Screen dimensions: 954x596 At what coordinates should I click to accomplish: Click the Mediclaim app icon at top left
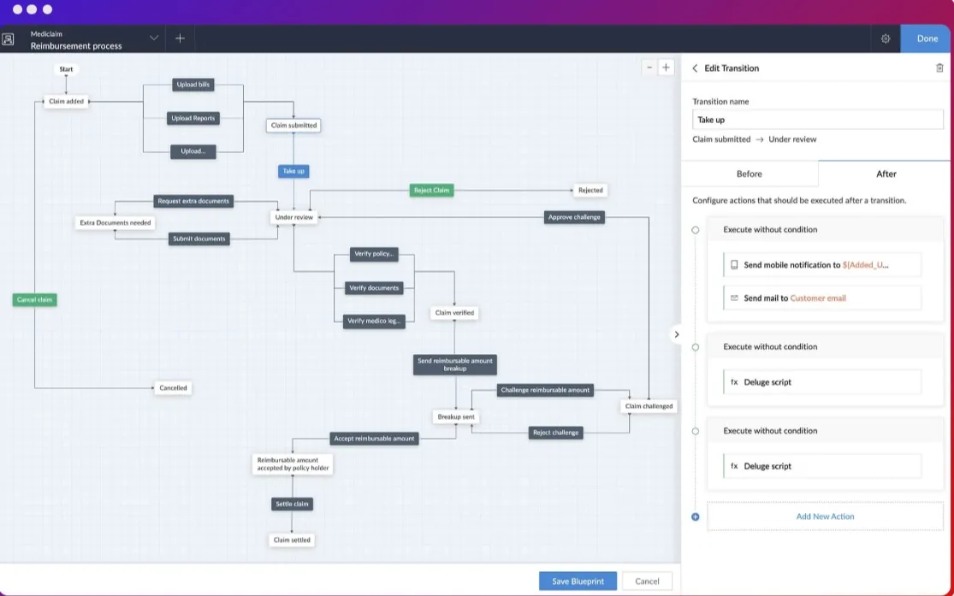coord(8,39)
